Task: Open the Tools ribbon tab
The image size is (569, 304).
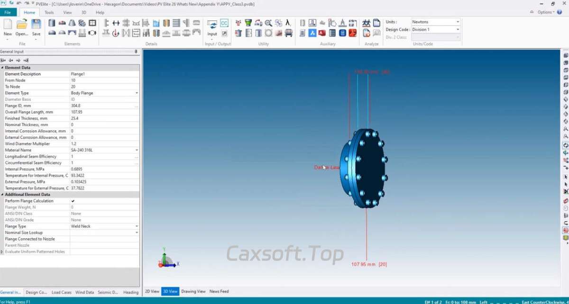Action: 49,12
